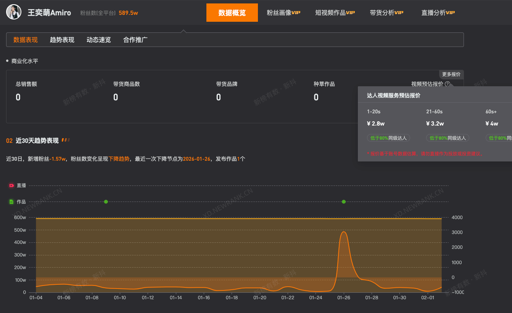Viewport: 512px width, 313px height.
Task: Click the help icon beside 视频预估报价
Action: pos(447,84)
